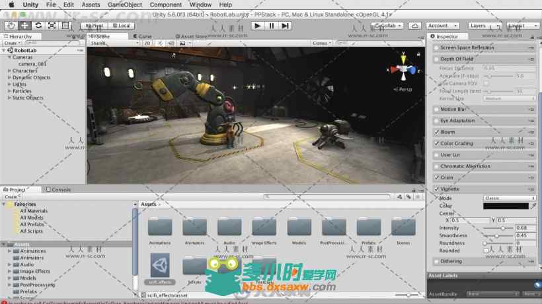Open the Prefabs folder thumbnail

coord(368,228)
